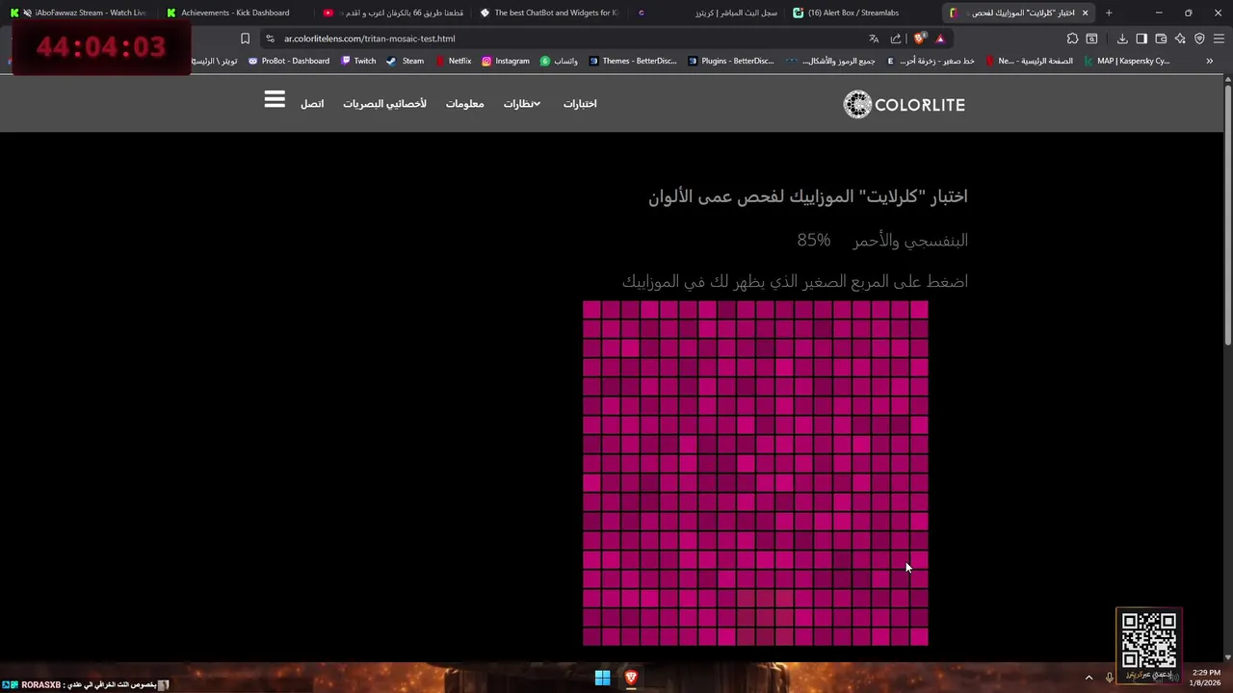Screen dimensions: 1233x693
Task: Open لأخصائيي البصريات navigation item
Action: (x=384, y=103)
